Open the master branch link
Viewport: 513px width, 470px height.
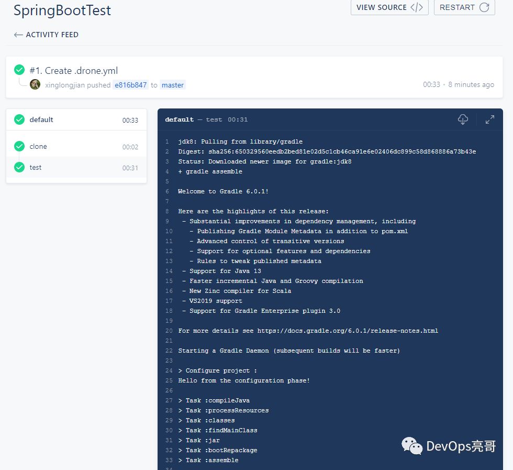coord(172,85)
